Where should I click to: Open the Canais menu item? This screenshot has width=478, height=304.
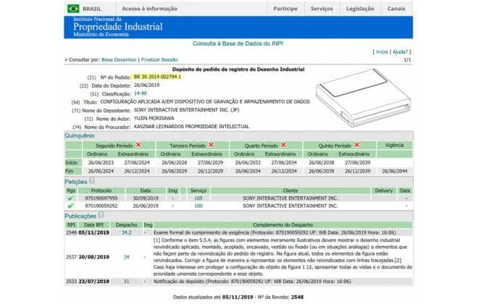tap(396, 9)
